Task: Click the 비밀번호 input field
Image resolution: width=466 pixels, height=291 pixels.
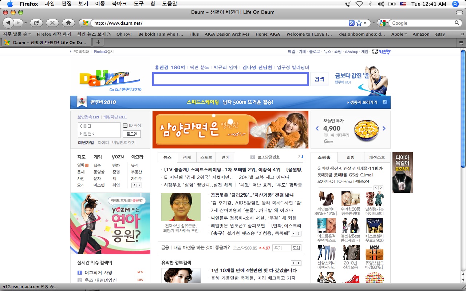Action: 99,134
